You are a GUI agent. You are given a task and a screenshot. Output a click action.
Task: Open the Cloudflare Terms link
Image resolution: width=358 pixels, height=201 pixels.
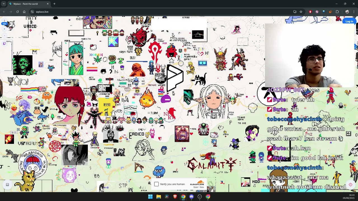202,187
